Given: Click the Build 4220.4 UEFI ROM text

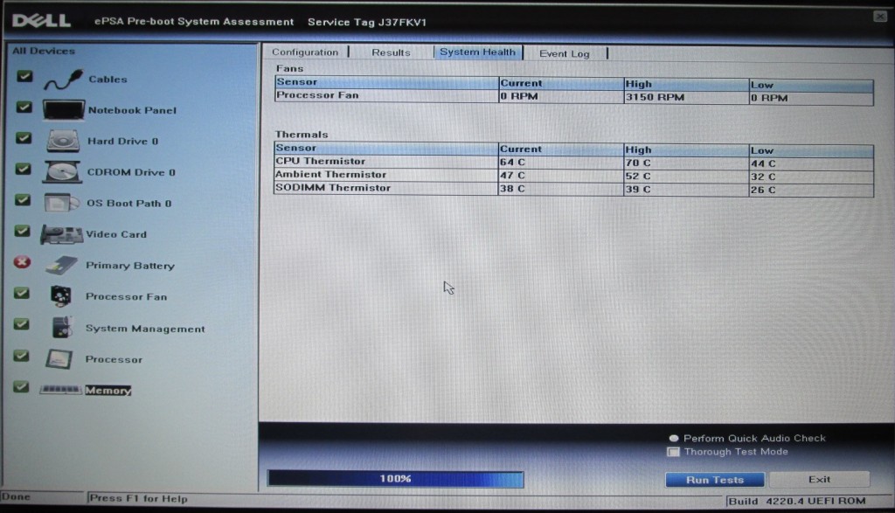Looking at the screenshot, I should click(x=797, y=501).
